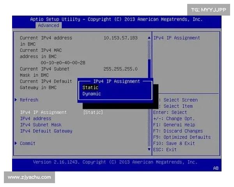This screenshot has width=234, height=187.
Task: Click the scroll down arrow
Action: [149, 149]
